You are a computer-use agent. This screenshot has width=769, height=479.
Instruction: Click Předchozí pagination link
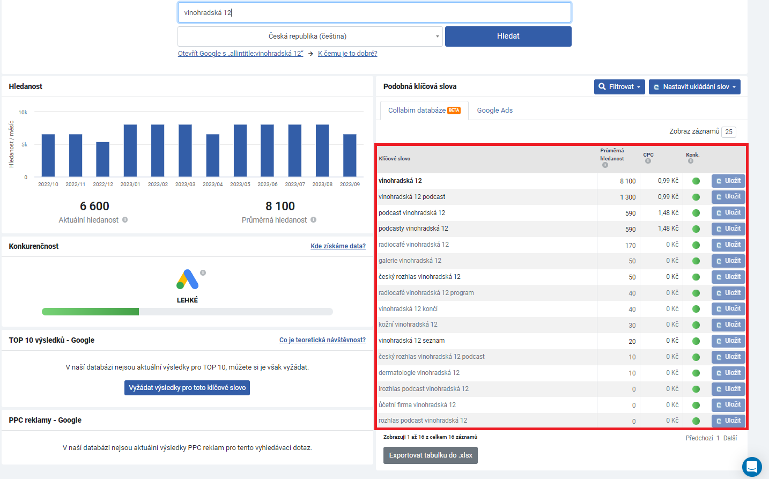(699, 438)
